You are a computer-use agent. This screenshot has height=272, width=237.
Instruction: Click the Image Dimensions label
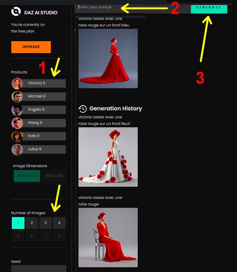pos(30,166)
